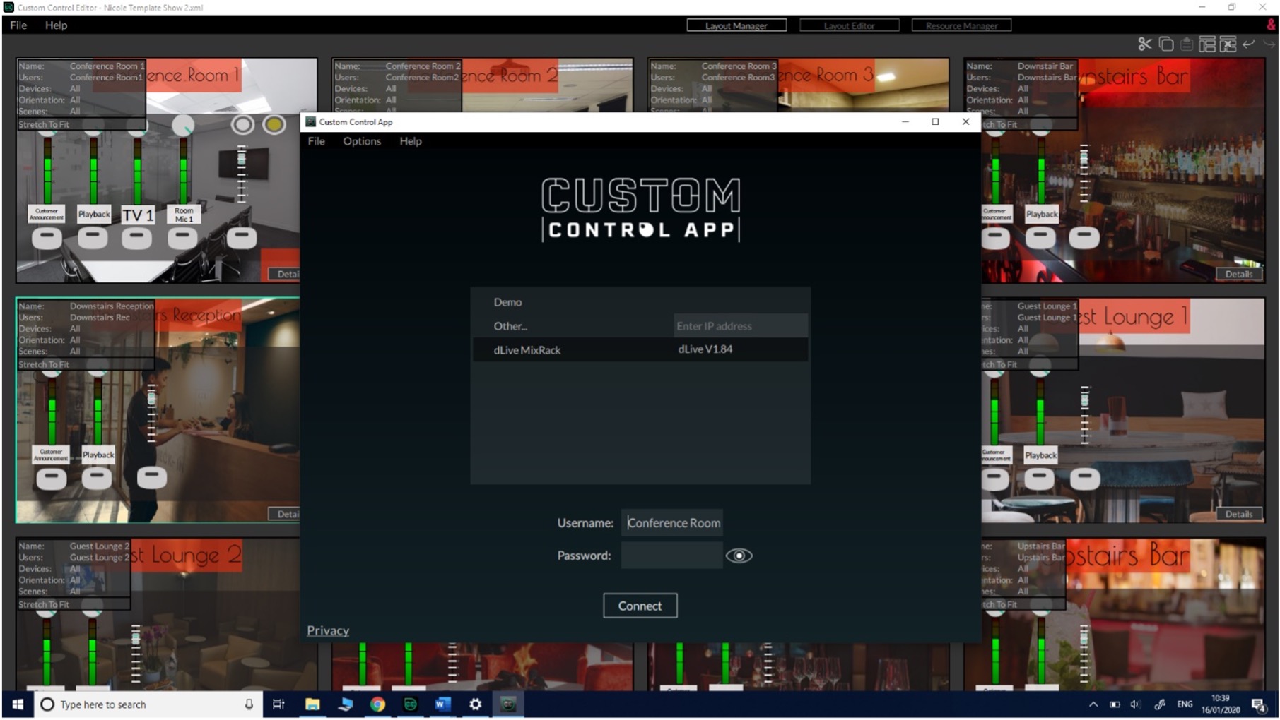This screenshot has height=720, width=1280.
Task: Select the Other... connection entry
Action: click(572, 326)
